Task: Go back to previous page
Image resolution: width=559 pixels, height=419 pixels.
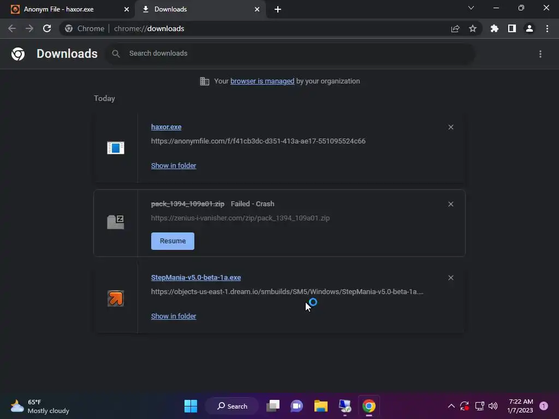Action: click(x=12, y=28)
